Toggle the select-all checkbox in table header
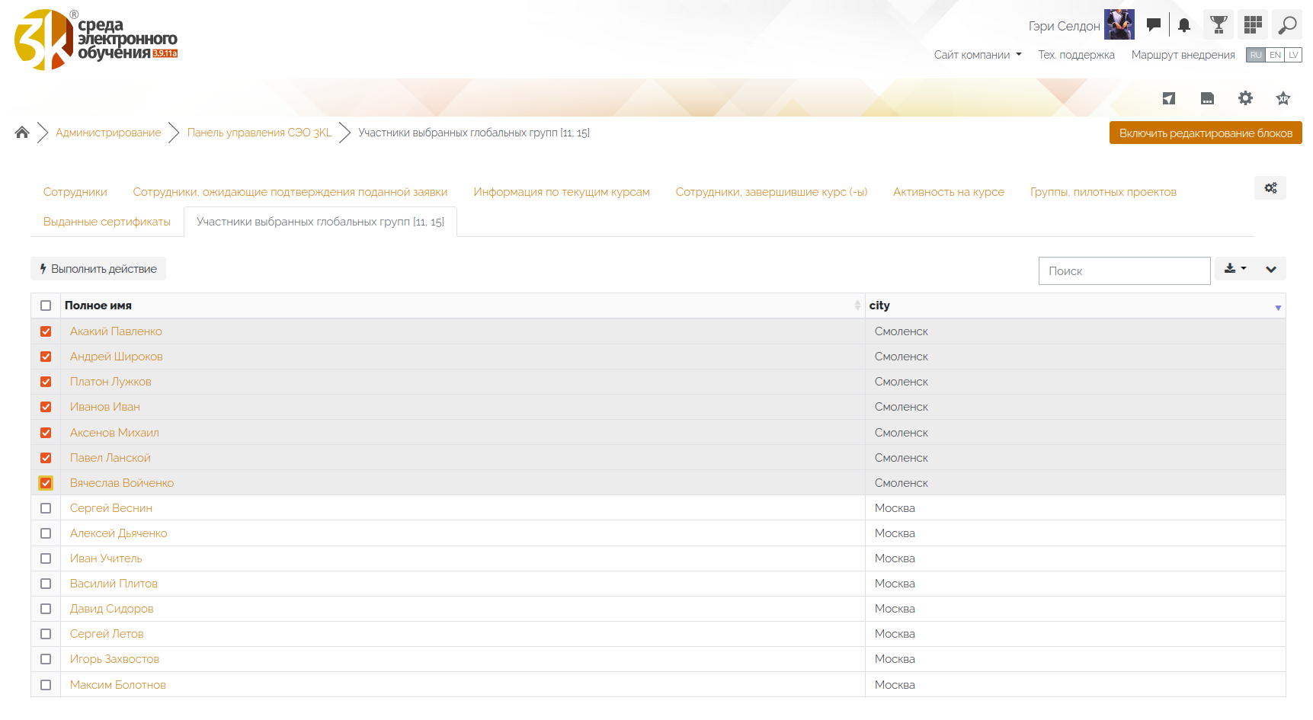The height and width of the screenshot is (720, 1313). (46, 306)
